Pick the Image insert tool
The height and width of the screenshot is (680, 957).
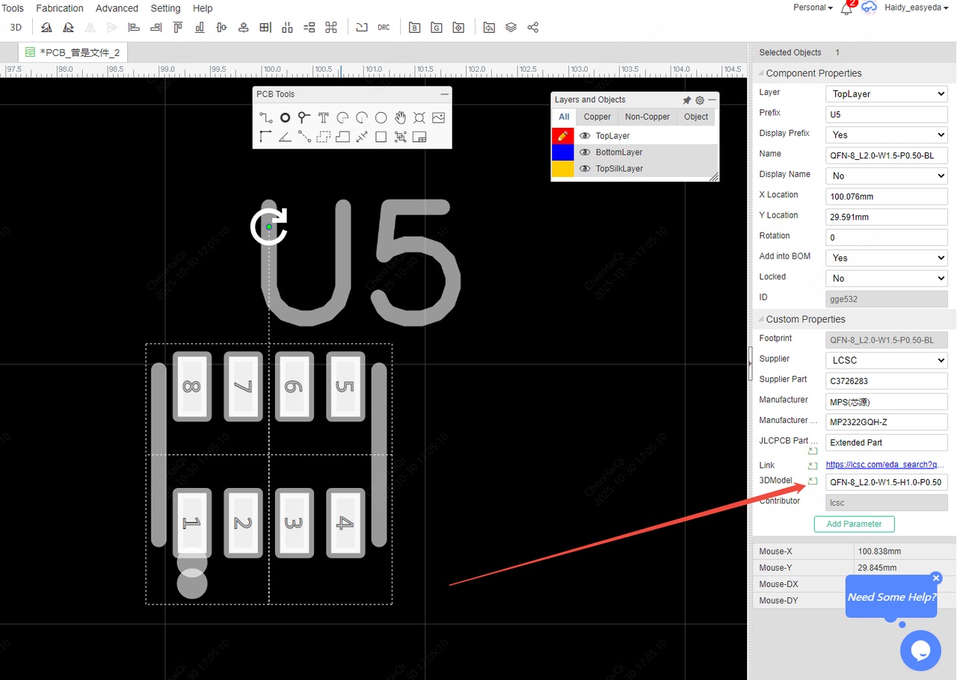click(438, 118)
